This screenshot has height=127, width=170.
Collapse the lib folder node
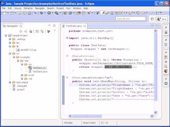click(10, 46)
